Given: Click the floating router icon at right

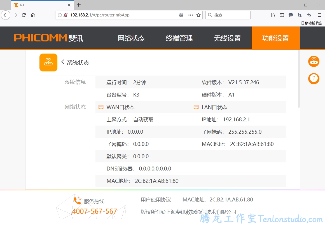Looking at the screenshot, I should pos(314,61).
